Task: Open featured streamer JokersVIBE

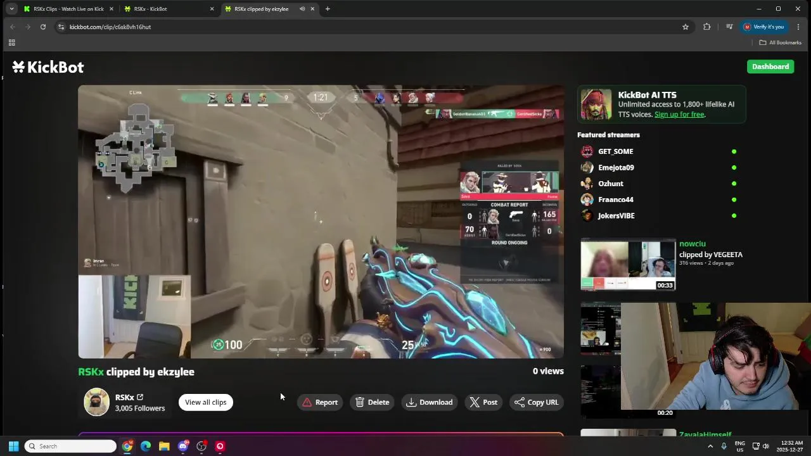Action: (616, 215)
